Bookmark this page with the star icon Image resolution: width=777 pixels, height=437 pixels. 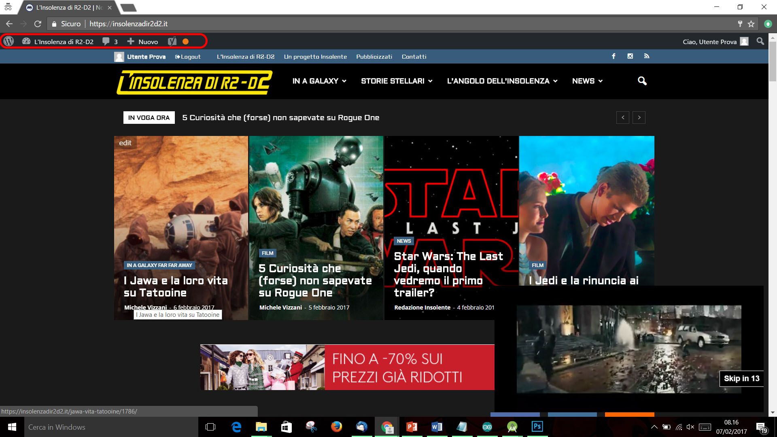tap(751, 24)
